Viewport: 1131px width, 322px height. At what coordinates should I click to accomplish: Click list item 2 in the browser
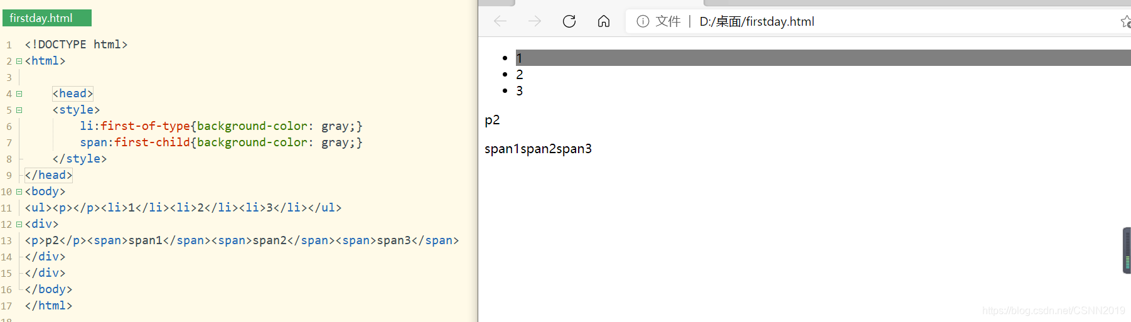pos(520,75)
